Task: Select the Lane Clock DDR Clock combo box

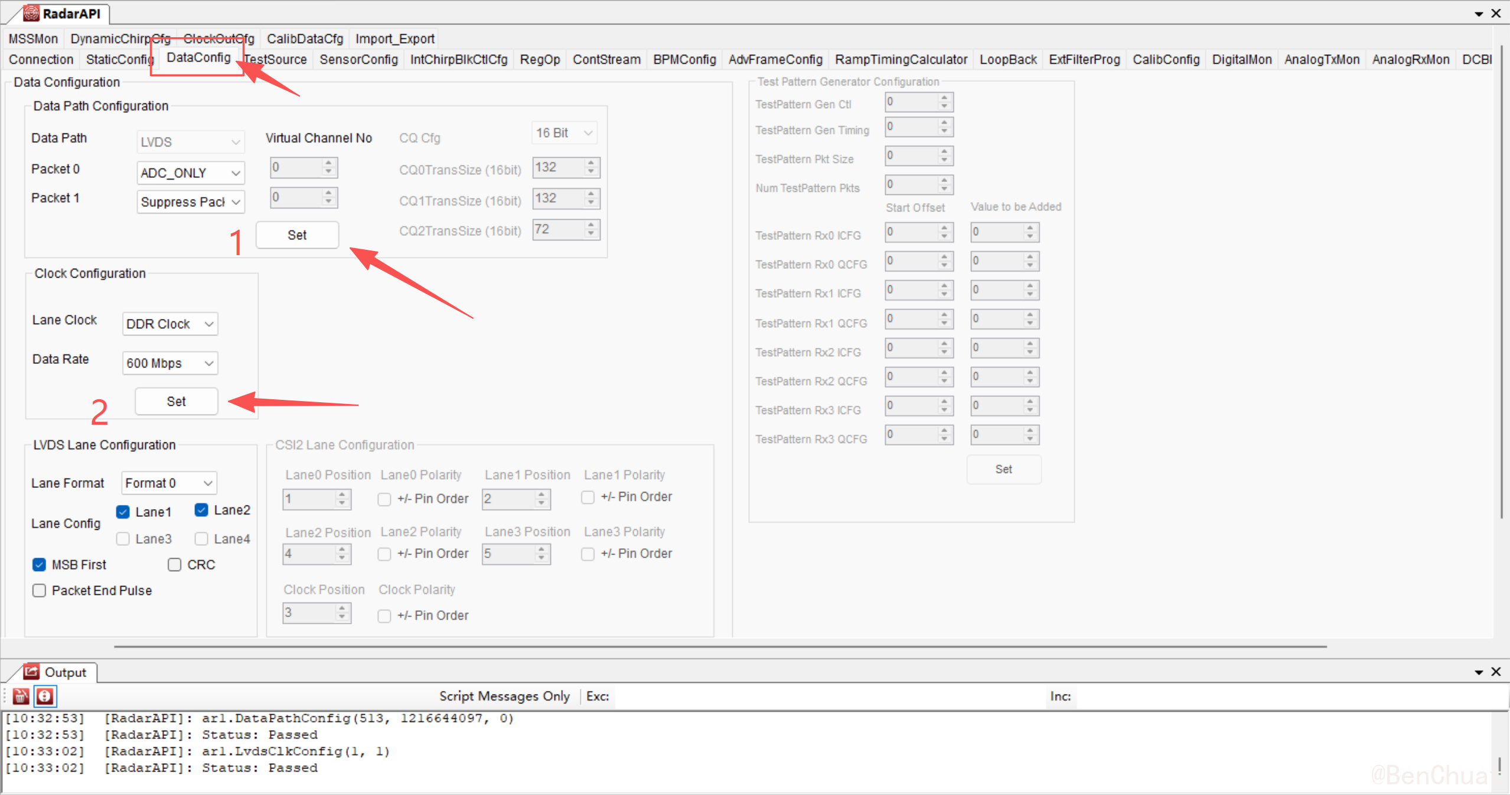Action: tap(169, 324)
